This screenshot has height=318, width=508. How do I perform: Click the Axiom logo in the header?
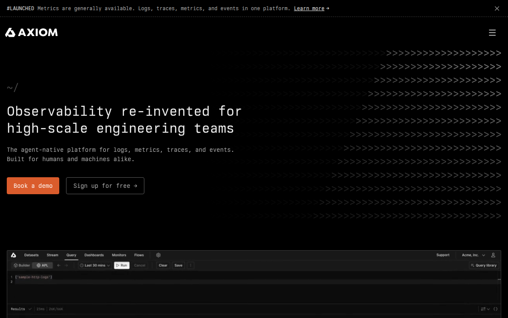pos(31,33)
